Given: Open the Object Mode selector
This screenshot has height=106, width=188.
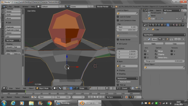Looking at the screenshot, I should [x=44, y=88].
